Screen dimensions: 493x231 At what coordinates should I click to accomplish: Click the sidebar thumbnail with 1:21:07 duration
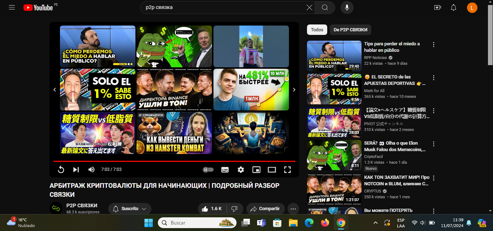(334, 189)
